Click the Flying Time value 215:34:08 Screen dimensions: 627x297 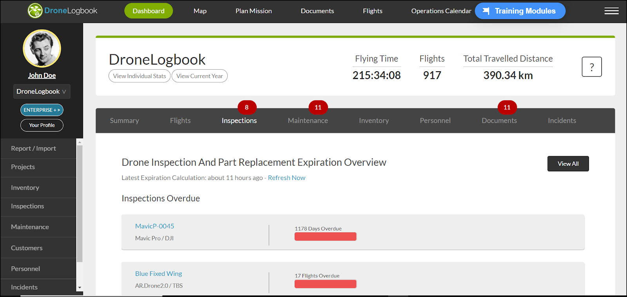377,75
